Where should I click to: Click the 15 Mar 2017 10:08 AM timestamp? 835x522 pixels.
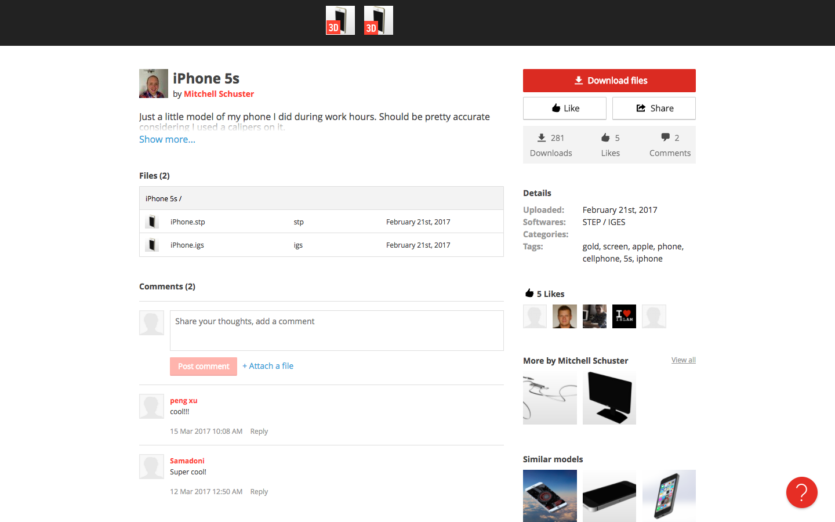click(206, 432)
